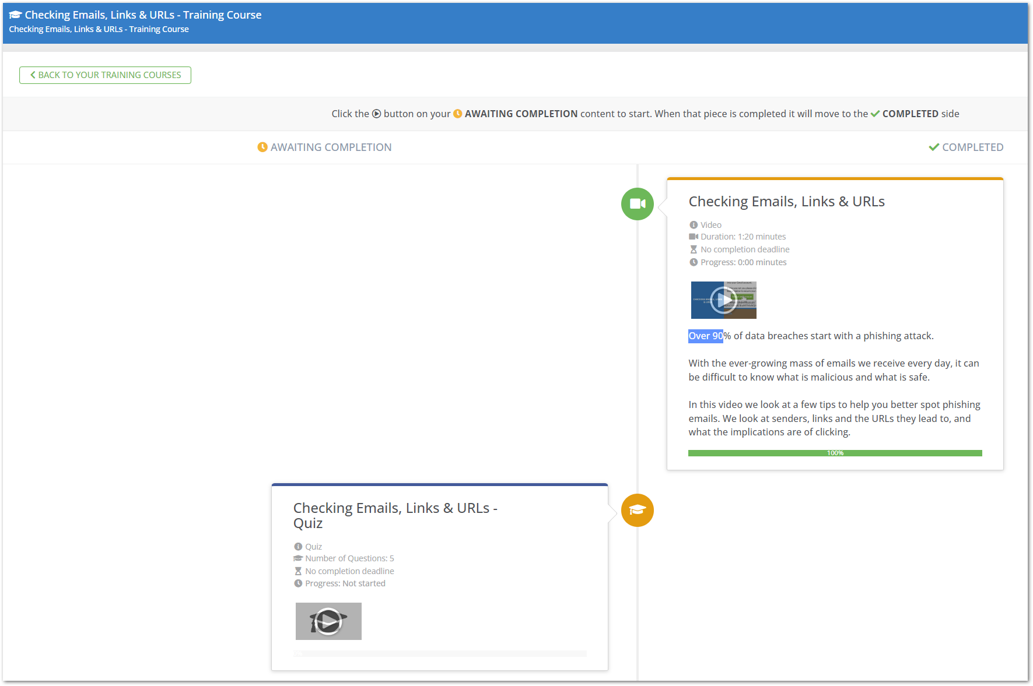Click 'Number of Questions: 5' text
This screenshot has width=1033, height=686.
pyautogui.click(x=349, y=558)
